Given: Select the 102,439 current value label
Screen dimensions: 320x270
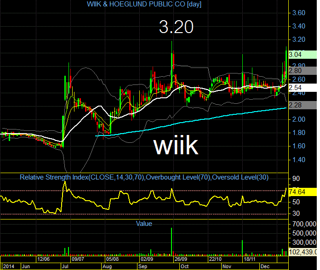Looking at the screenshot, I should (x=303, y=252).
